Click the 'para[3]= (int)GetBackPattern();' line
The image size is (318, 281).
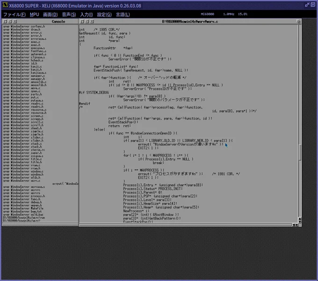click(152, 218)
